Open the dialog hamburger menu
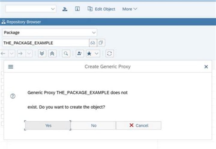Screen dimensions: 216x149 [x=11, y=67]
